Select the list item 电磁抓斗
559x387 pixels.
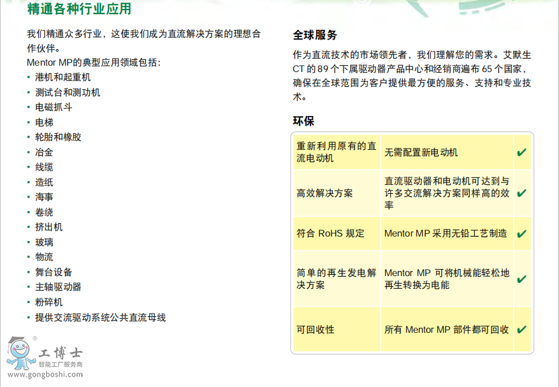pyautogui.click(x=54, y=107)
